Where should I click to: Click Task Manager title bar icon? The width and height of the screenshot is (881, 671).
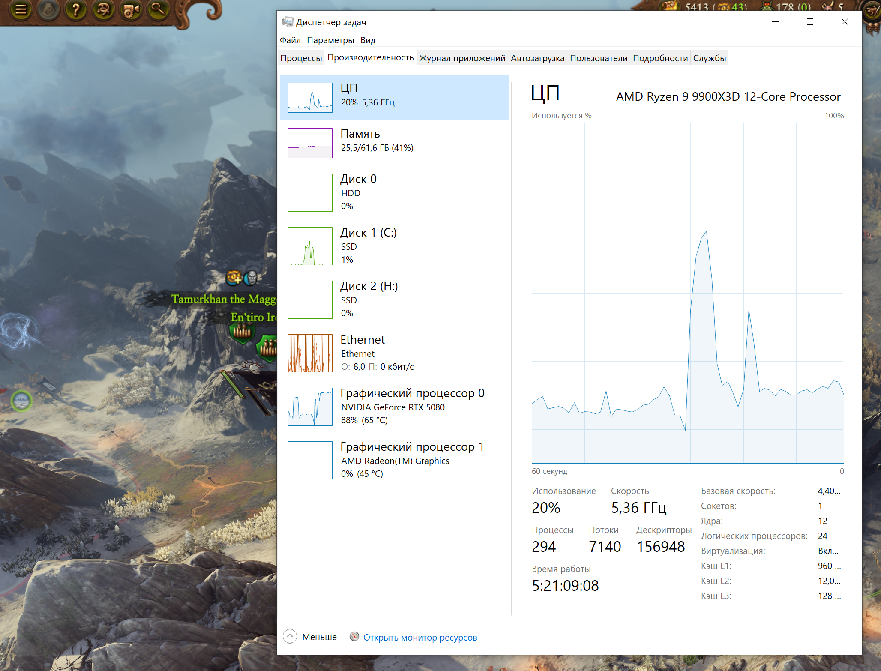288,22
